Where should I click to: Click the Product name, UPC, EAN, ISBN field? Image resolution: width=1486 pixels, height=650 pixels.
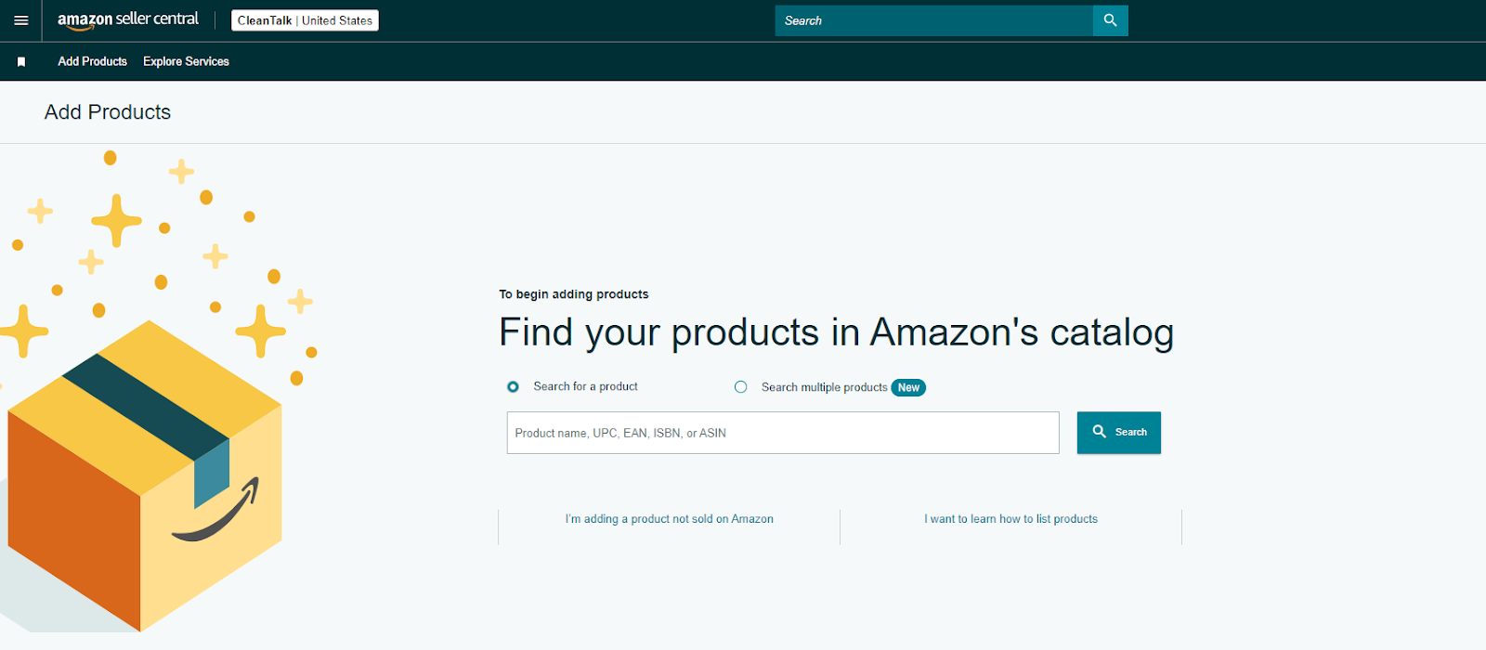(x=782, y=433)
